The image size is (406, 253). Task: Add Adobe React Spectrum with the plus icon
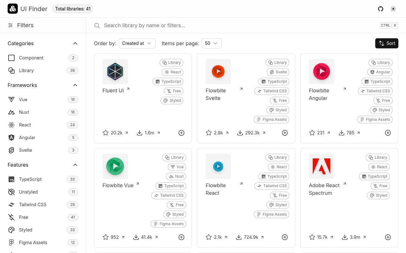click(x=388, y=237)
